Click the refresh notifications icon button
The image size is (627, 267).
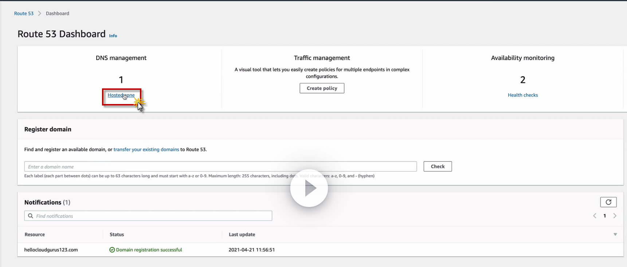(x=608, y=202)
